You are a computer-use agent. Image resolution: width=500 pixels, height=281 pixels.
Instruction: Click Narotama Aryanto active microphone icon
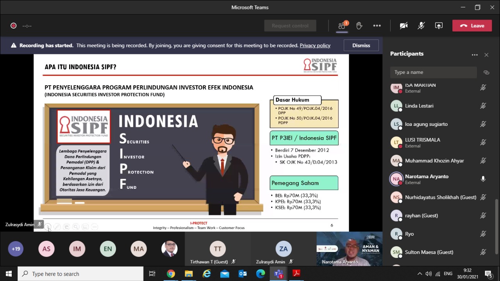click(483, 179)
